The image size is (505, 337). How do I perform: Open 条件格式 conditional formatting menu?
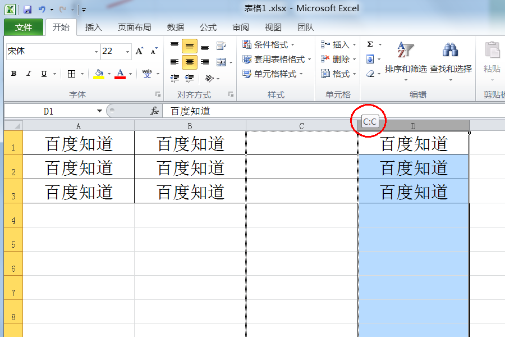(x=268, y=44)
